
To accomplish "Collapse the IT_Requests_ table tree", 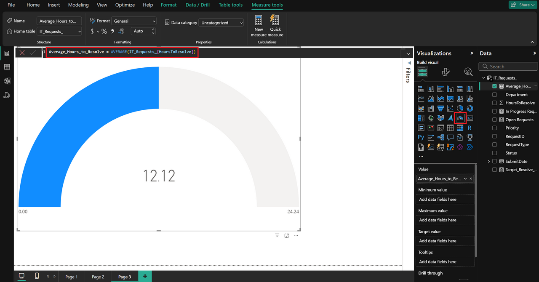I will click(x=484, y=78).
